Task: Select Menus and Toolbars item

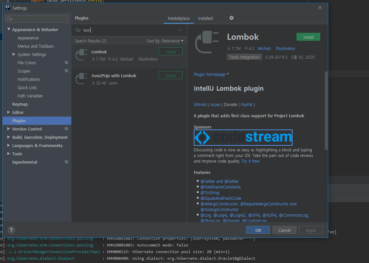Action: pyautogui.click(x=35, y=46)
